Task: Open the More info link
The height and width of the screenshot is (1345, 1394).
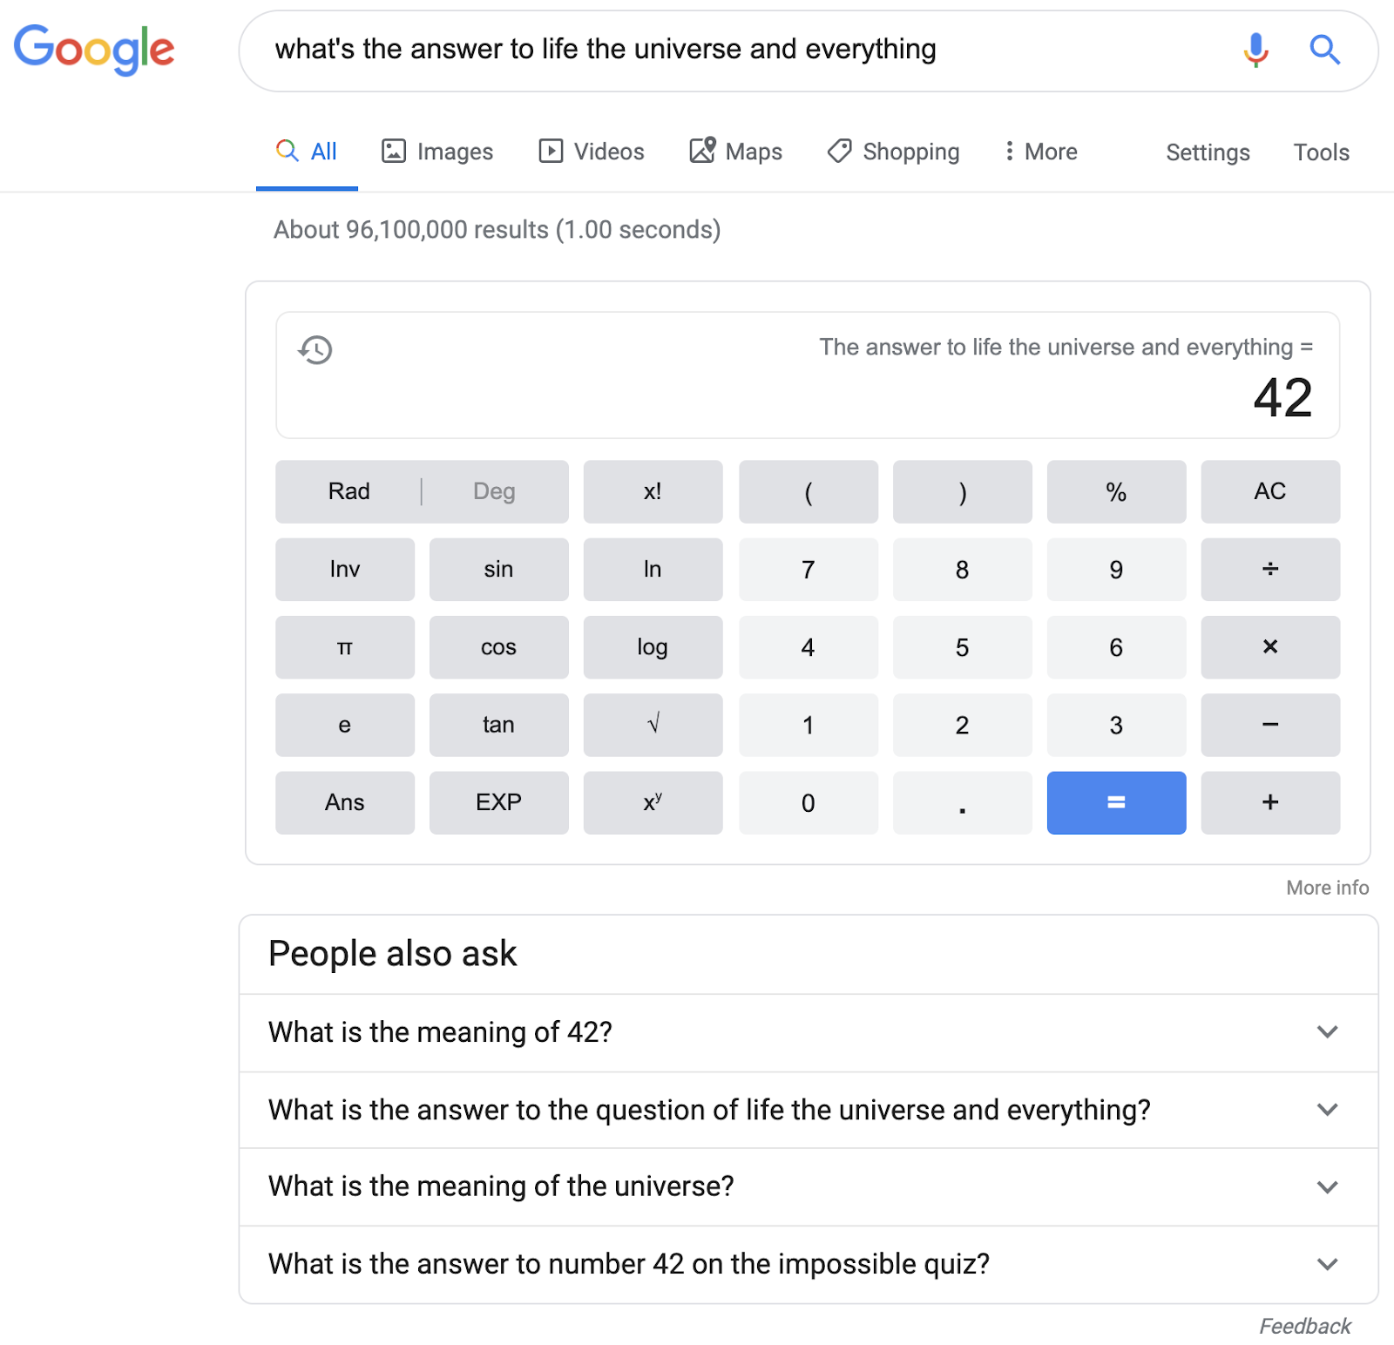Action: click(1327, 888)
